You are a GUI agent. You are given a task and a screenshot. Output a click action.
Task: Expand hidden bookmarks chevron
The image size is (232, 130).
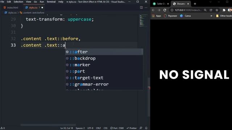[x=211, y=16]
